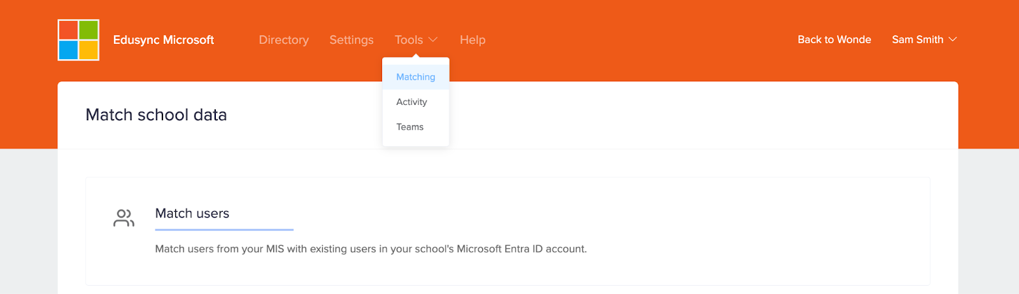Click the Match users description text

tap(371, 249)
